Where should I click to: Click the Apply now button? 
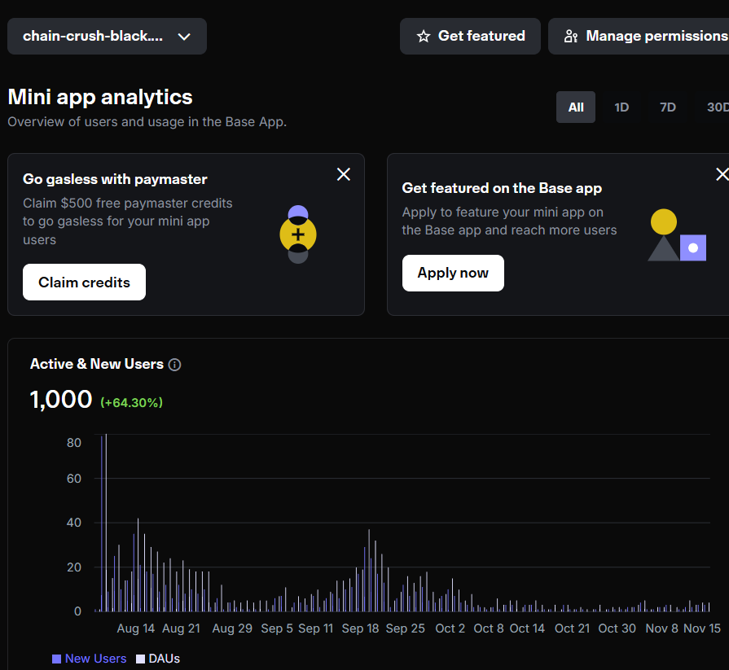point(453,273)
